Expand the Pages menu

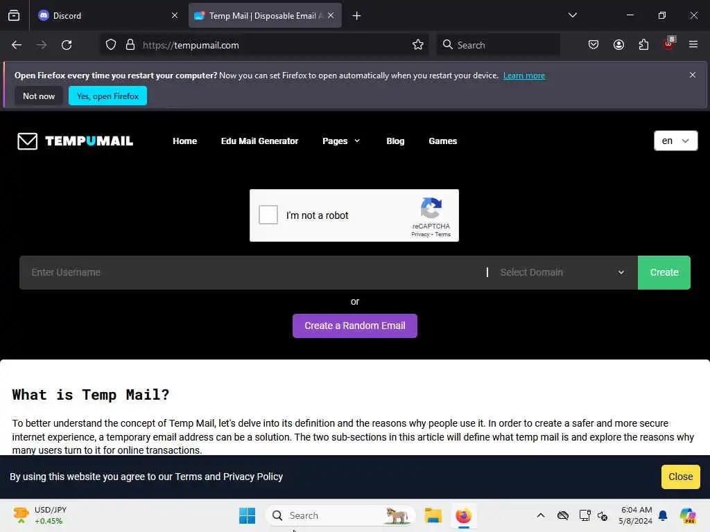coord(341,141)
